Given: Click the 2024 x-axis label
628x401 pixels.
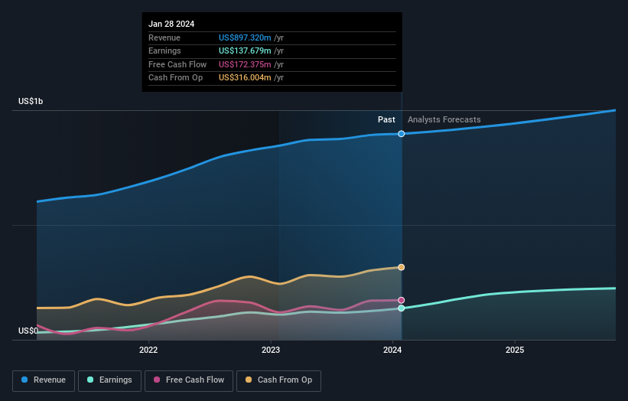Looking at the screenshot, I should point(392,350).
